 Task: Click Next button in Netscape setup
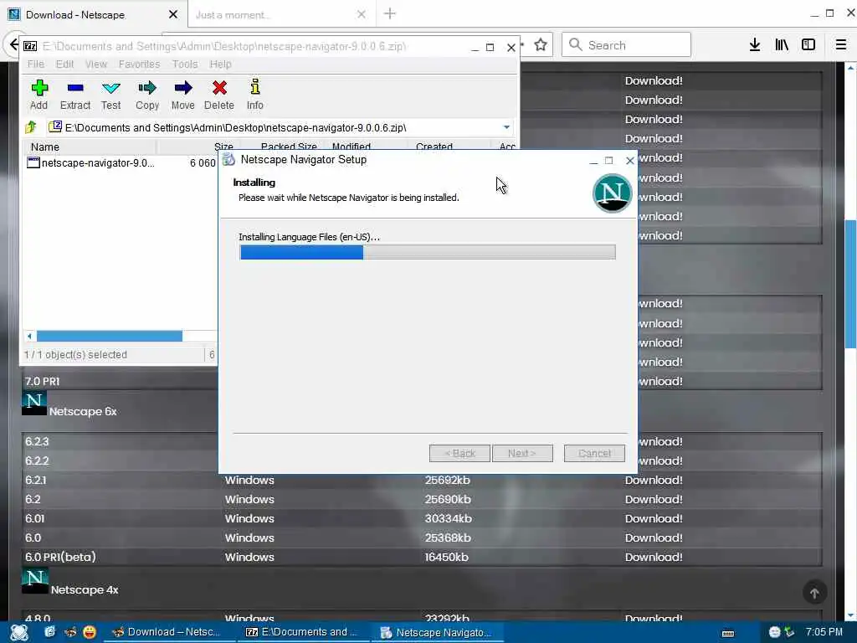pos(522,453)
